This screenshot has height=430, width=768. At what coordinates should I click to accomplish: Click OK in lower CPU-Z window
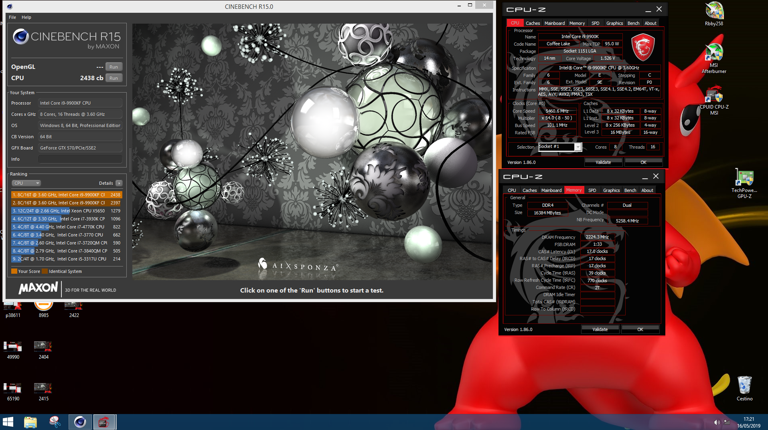click(x=640, y=329)
